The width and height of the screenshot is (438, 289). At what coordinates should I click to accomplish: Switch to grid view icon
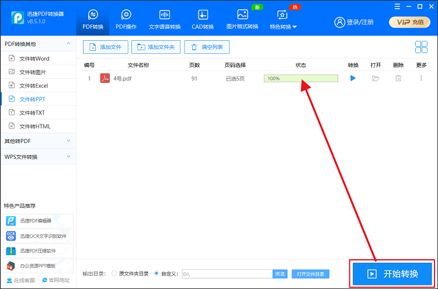pyautogui.click(x=421, y=47)
